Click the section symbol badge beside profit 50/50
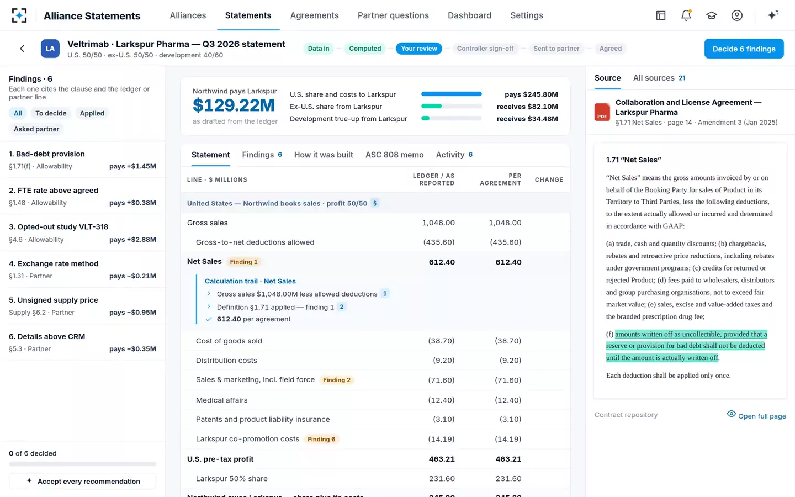 (375, 203)
